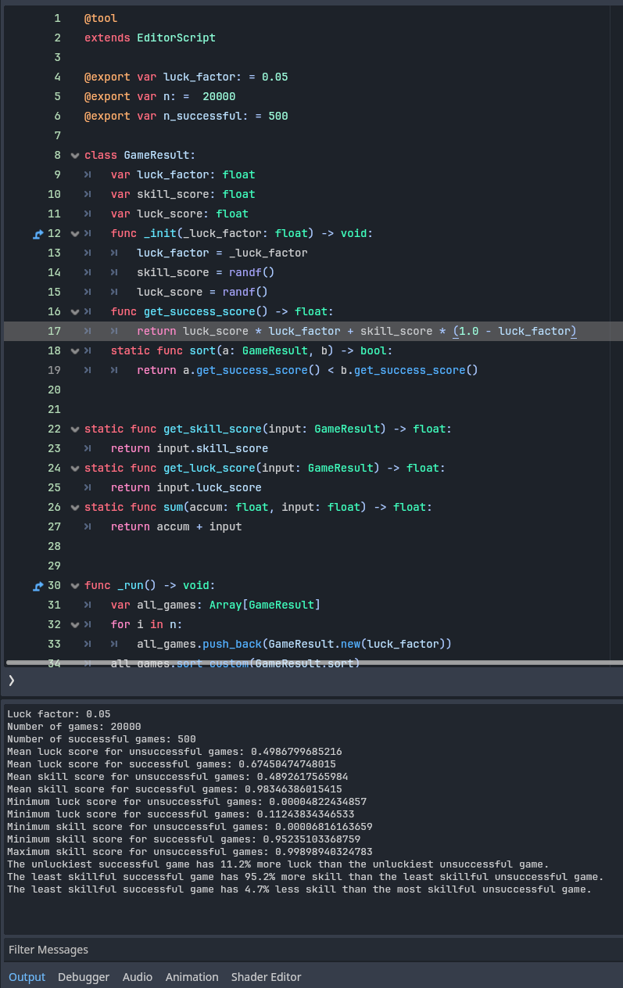Screen dimensions: 623x988
Task: Click 'Array[GameResult]' on line 31
Action: [x=265, y=605]
